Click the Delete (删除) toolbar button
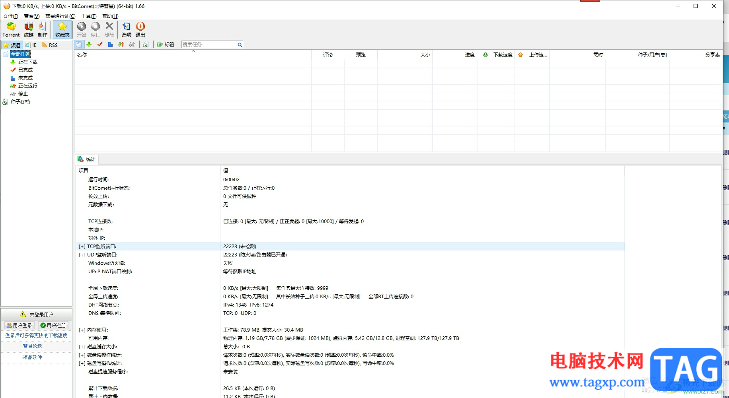Screen dimensions: 729x398 pyautogui.click(x=109, y=30)
